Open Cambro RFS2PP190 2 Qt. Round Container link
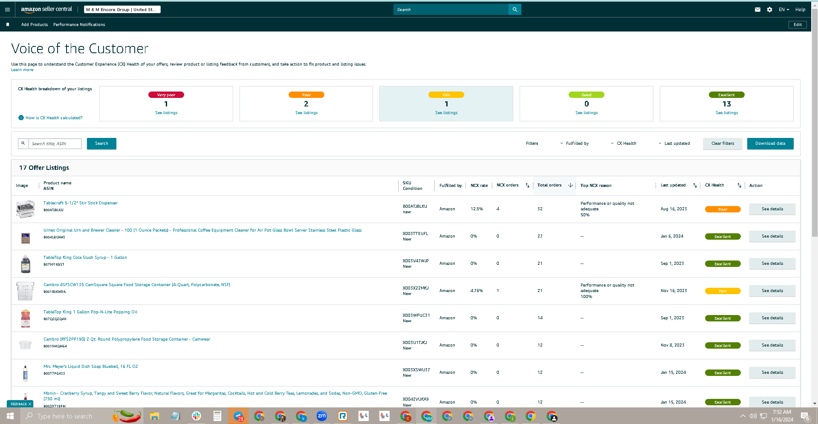 [127, 339]
